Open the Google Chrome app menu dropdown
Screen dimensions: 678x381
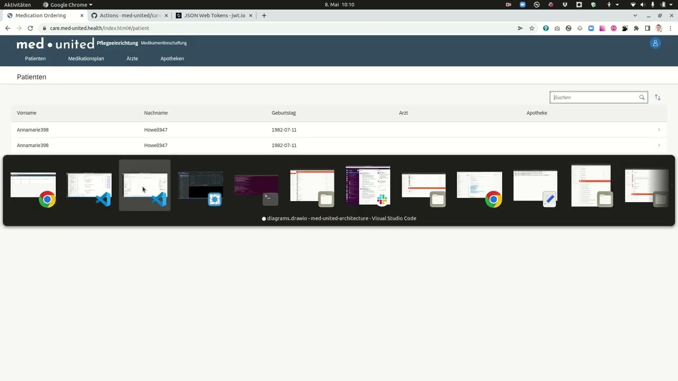[67, 5]
